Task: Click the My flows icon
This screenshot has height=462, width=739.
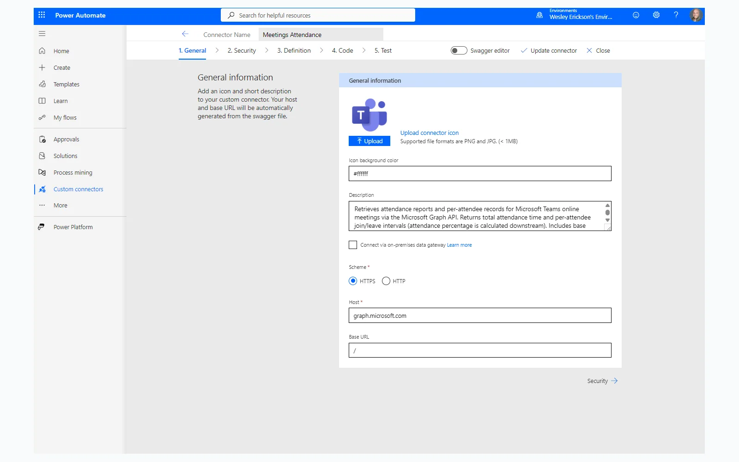Action: click(x=42, y=117)
